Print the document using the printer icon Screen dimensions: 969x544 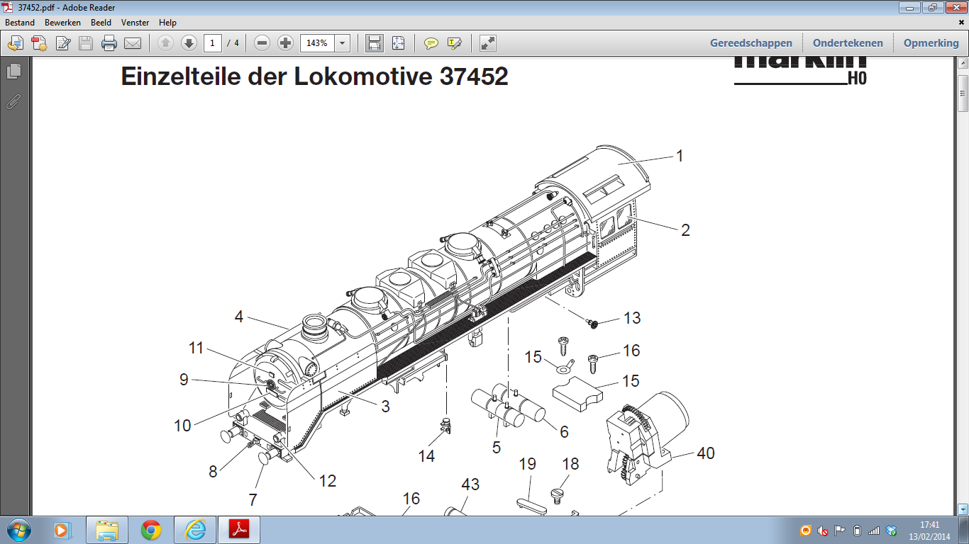(109, 43)
